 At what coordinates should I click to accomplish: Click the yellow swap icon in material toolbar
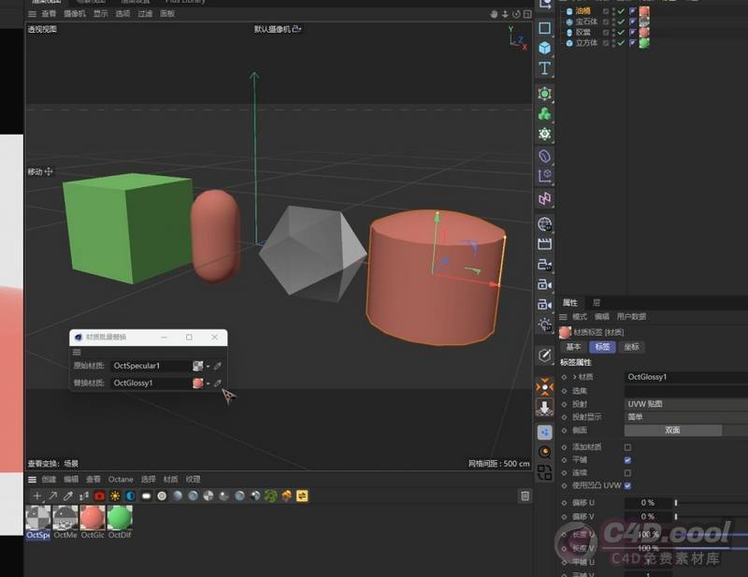(302, 497)
